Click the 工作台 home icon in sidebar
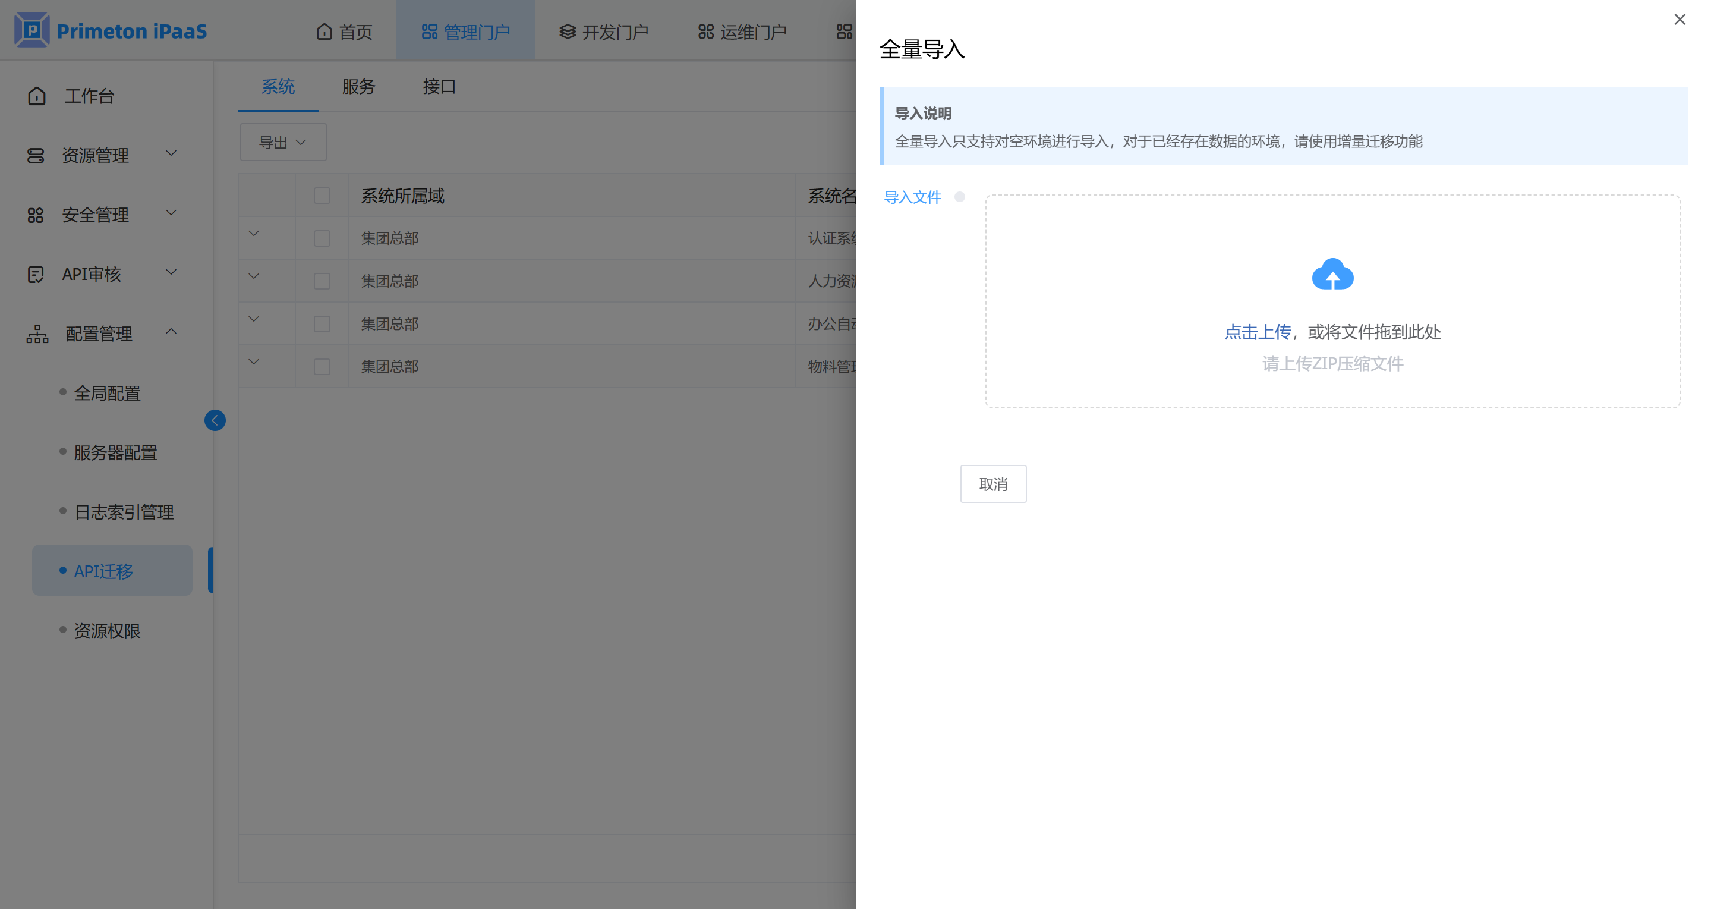Screen dimensions: 1711x909 click(x=36, y=96)
